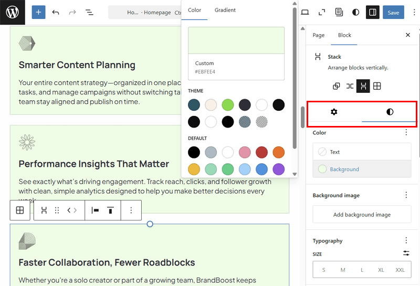Click the WordPress logo icon

(12, 13)
